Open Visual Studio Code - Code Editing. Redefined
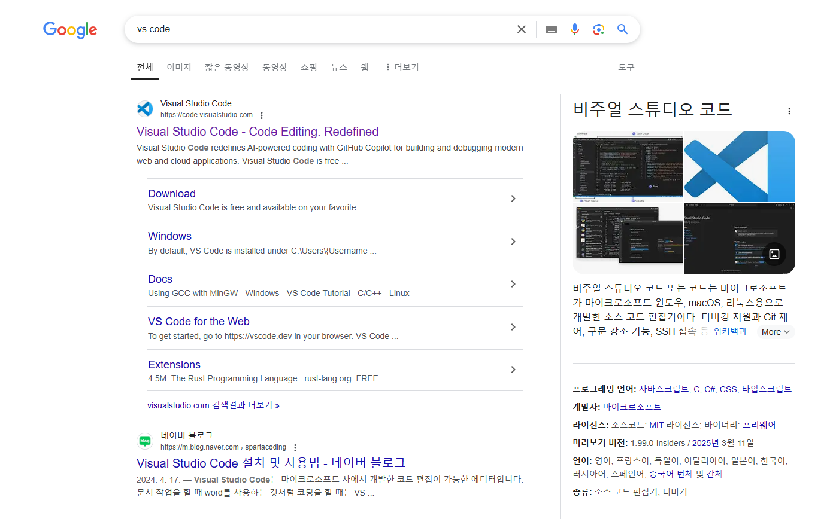This screenshot has height=519, width=836. pyautogui.click(x=258, y=132)
